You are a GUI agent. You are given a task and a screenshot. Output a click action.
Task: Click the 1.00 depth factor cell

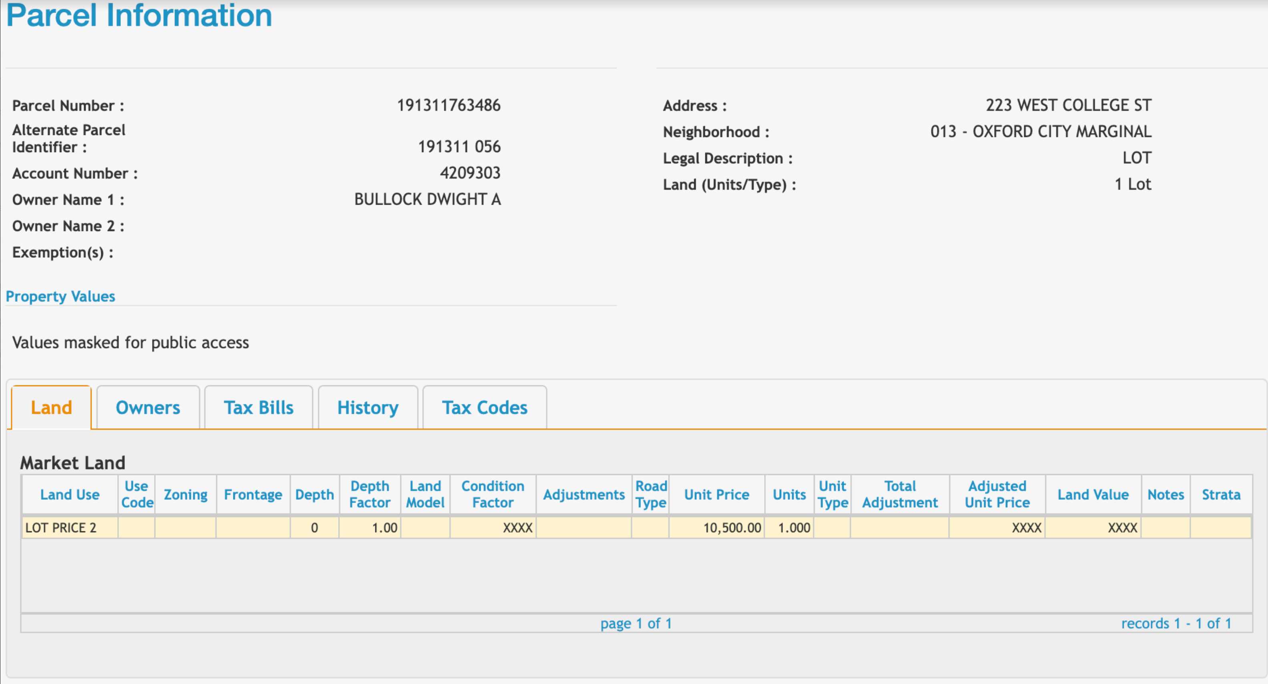click(x=370, y=528)
